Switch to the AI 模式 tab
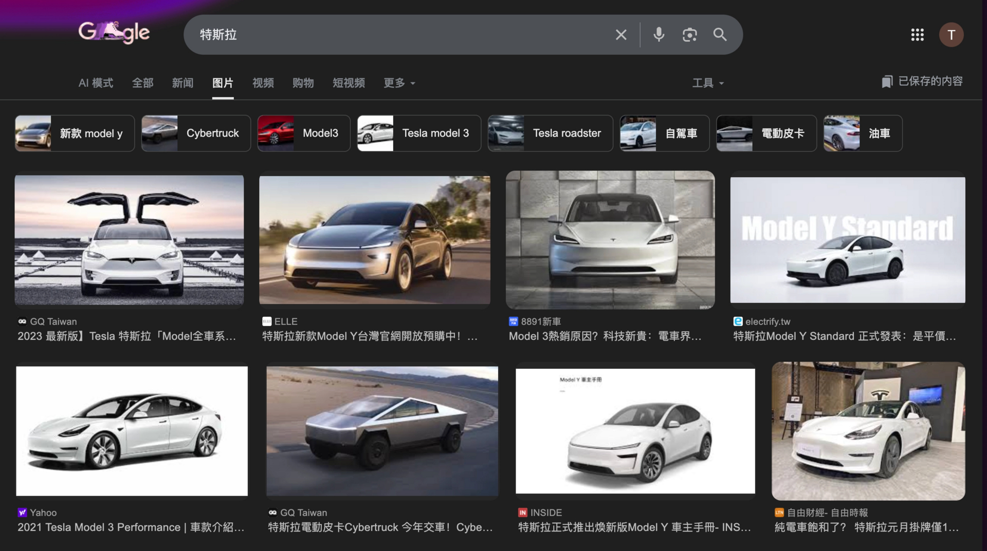This screenshot has height=551, width=987. tap(96, 83)
